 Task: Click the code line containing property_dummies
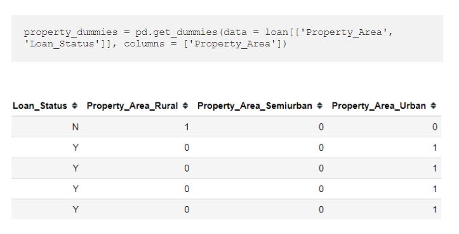(x=208, y=32)
